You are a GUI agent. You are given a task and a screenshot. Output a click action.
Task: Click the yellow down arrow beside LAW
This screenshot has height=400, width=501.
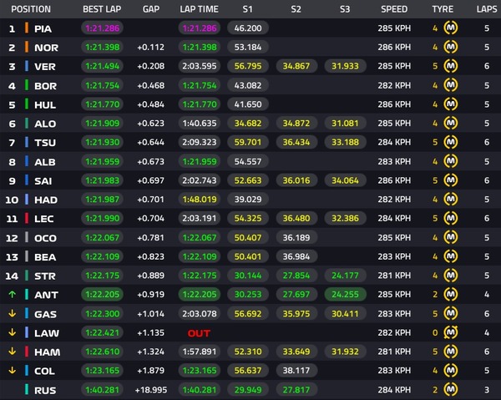pos(13,332)
